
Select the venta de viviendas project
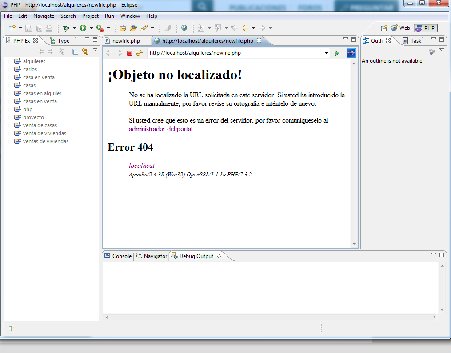(44, 133)
